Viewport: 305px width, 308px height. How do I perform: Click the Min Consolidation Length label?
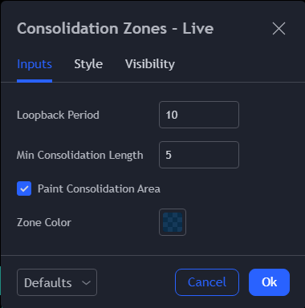pos(80,156)
